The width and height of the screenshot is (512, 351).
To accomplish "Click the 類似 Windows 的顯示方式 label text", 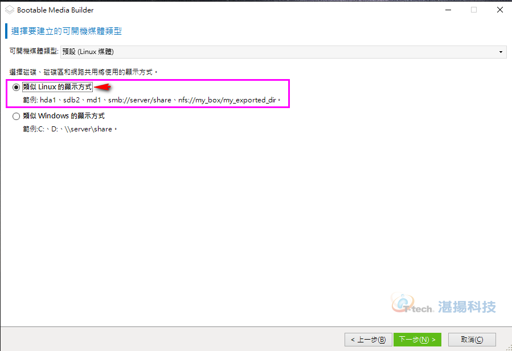I will click(64, 116).
